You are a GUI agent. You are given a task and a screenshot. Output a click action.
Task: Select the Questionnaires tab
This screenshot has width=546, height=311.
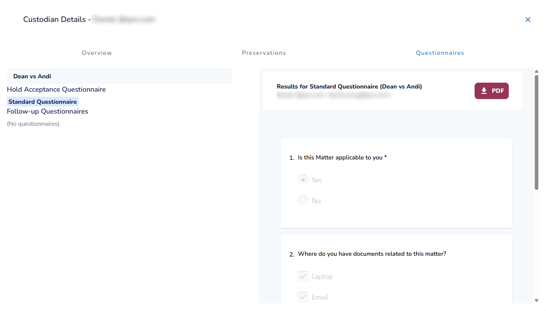click(x=440, y=53)
